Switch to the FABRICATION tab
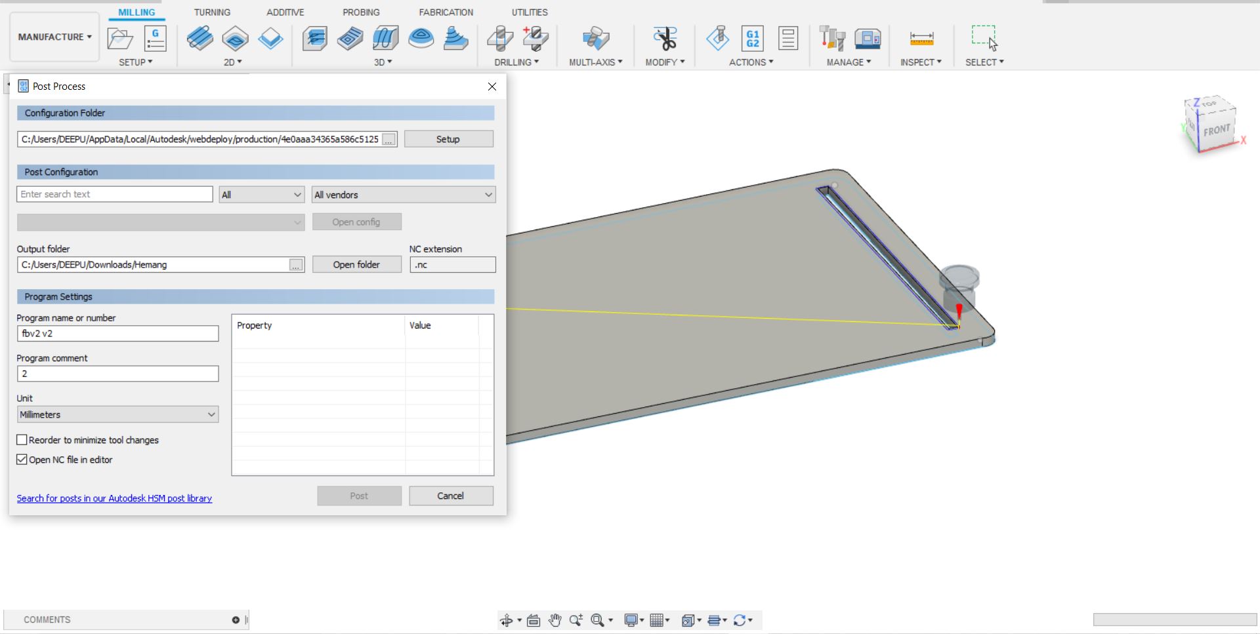1260x634 pixels. click(446, 12)
